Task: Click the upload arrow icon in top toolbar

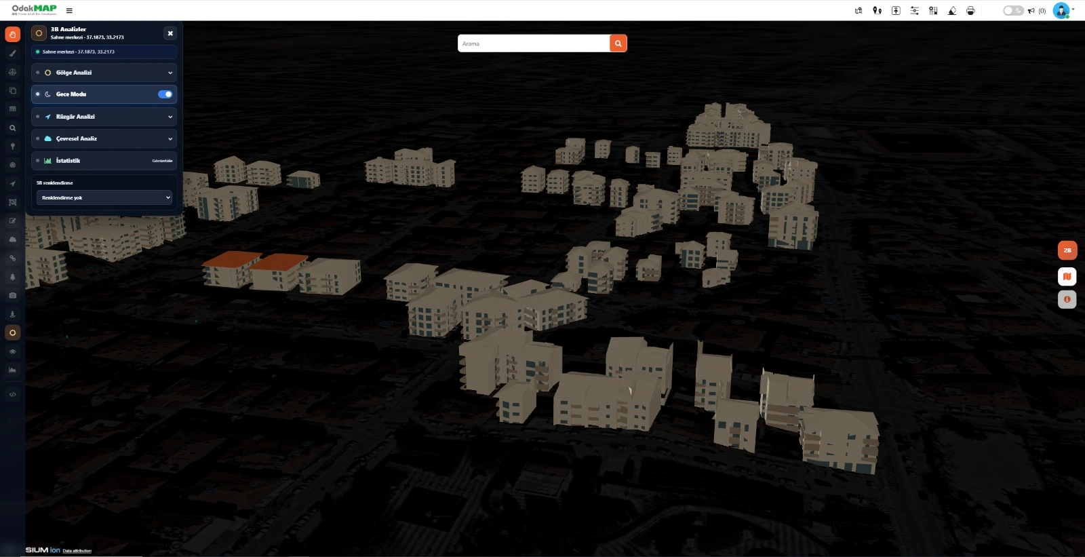Action: [x=896, y=11]
